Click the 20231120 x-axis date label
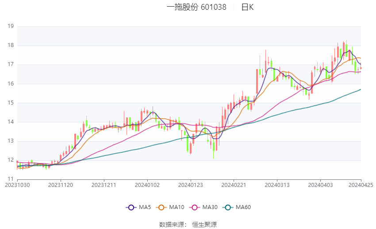Viewport: 376px width, 229px height. (x=61, y=185)
